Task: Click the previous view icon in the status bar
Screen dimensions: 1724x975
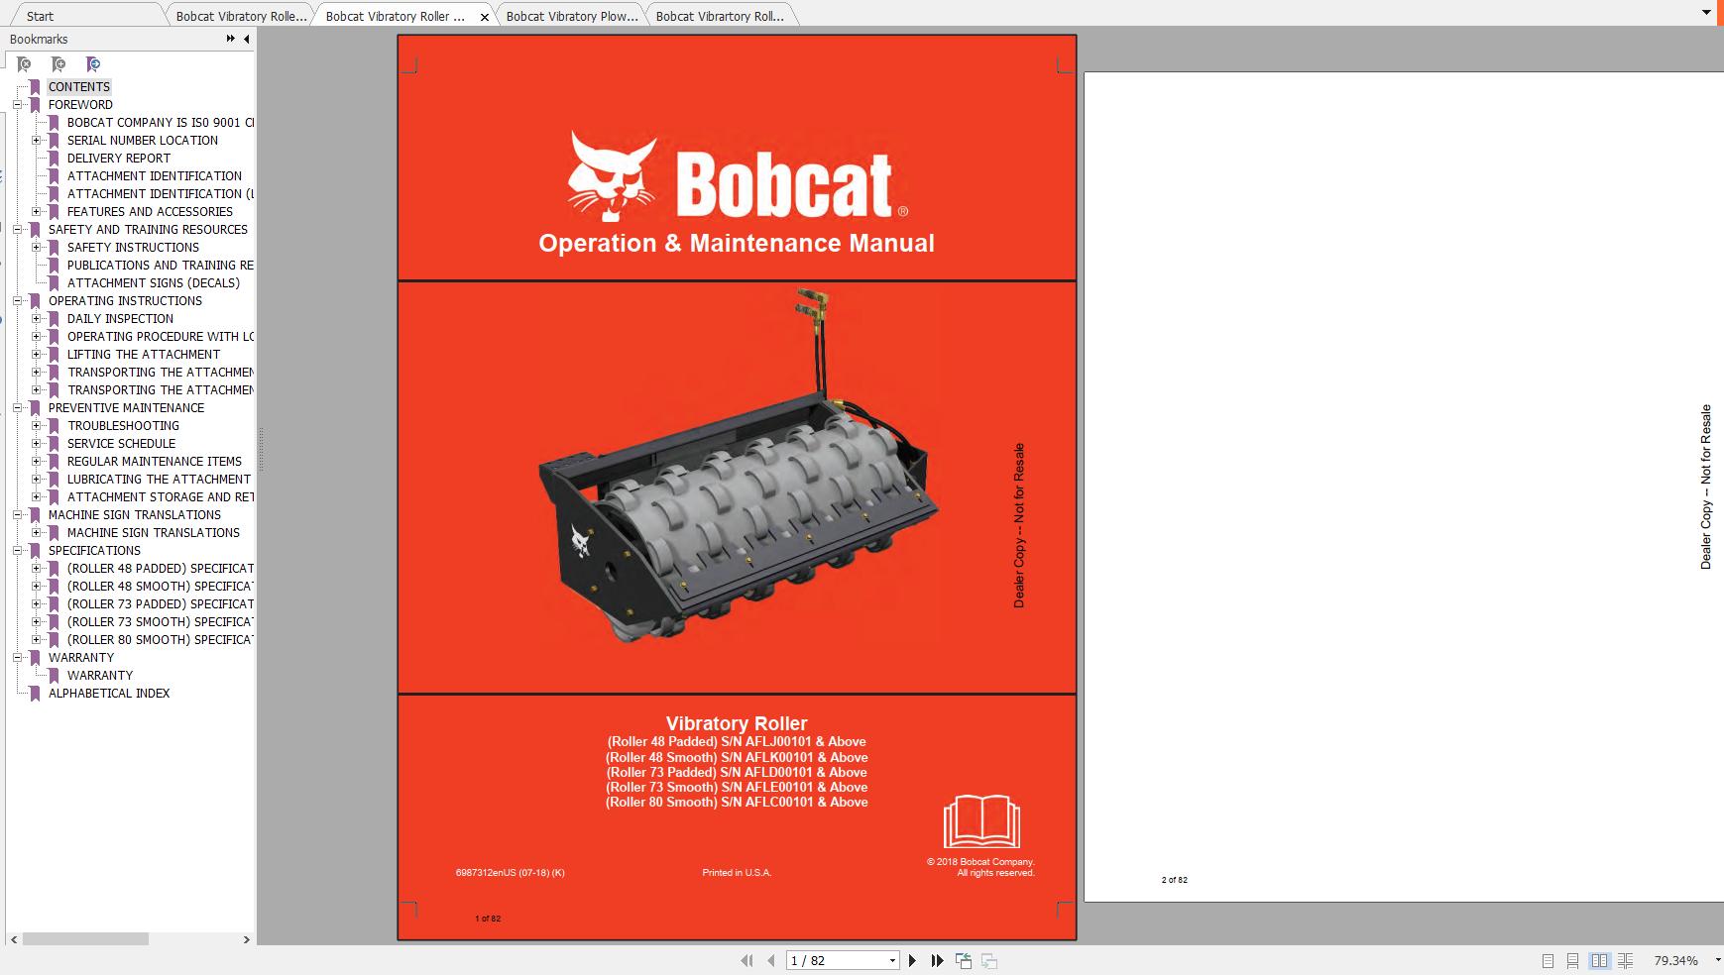Action: point(963,960)
